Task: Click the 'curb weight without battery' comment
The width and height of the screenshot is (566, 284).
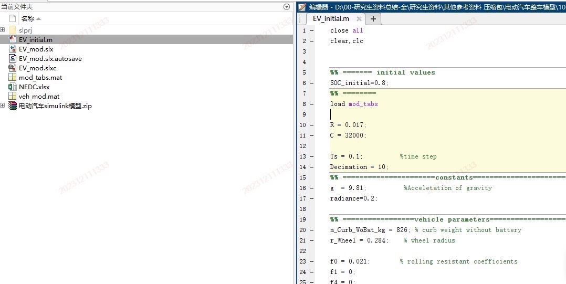Action: pyautogui.click(x=468, y=230)
